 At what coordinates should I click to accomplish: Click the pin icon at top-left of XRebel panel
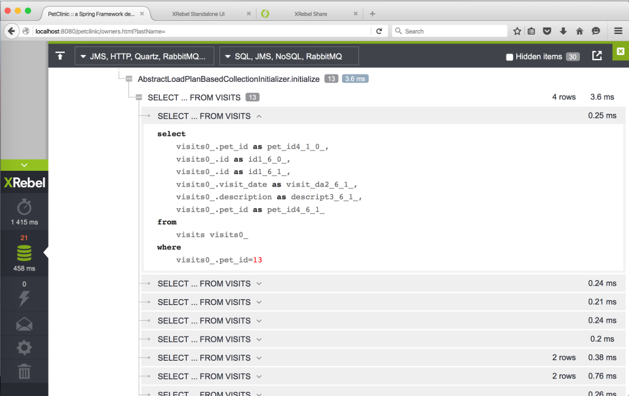(60, 56)
